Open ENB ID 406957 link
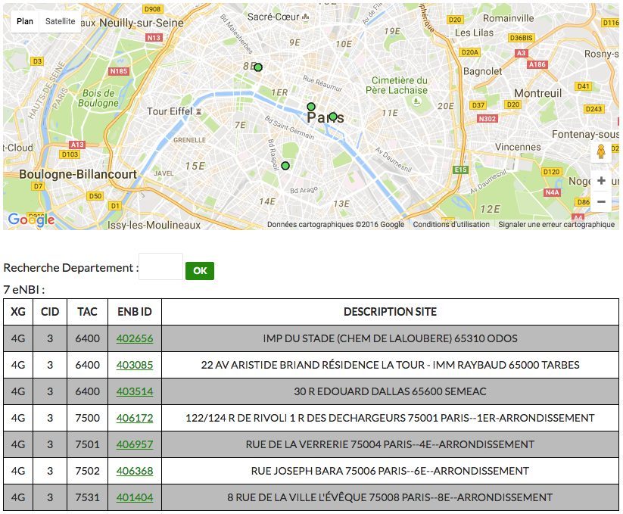 pyautogui.click(x=135, y=444)
